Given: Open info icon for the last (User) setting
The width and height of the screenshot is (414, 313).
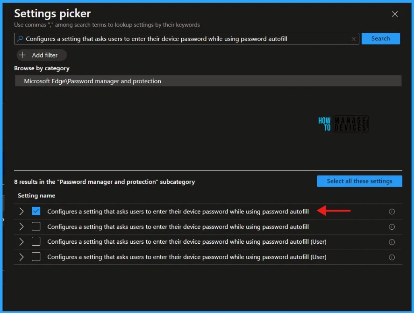Looking at the screenshot, I should tap(392, 257).
